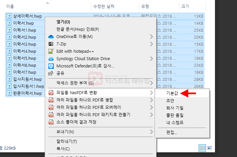This screenshot has width=237, height=157.
Task: Sort by 유형 column header
Action: pos(145,6)
